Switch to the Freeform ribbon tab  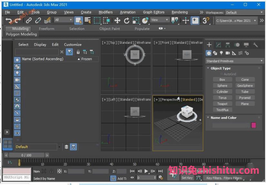pos(46,29)
